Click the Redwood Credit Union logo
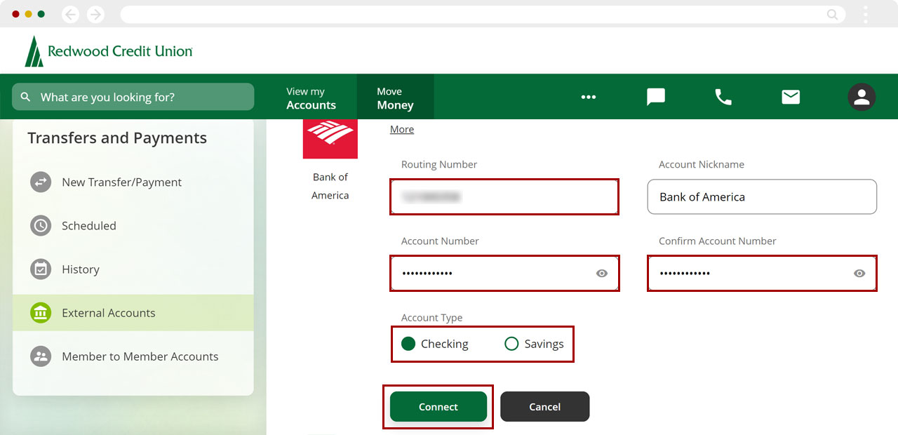Viewport: 898px width, 435px height. point(109,51)
